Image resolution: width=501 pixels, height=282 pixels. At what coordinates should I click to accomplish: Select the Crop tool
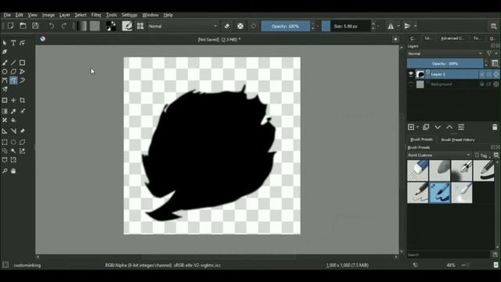tap(23, 100)
